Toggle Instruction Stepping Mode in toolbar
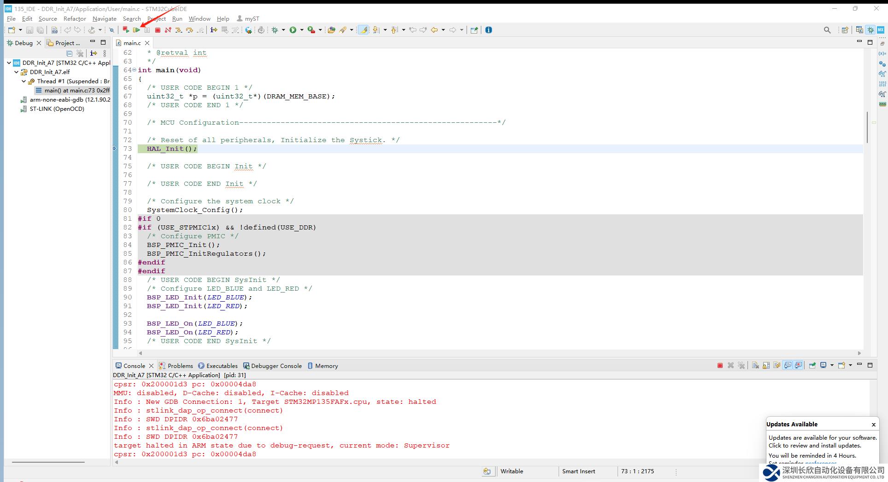 tap(214, 30)
